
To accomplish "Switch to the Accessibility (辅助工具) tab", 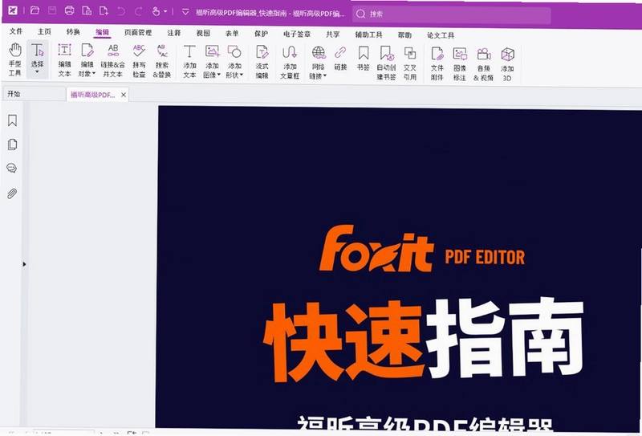I will pyautogui.click(x=368, y=35).
